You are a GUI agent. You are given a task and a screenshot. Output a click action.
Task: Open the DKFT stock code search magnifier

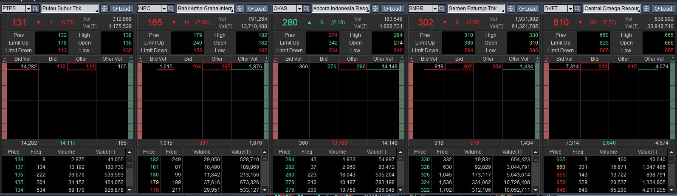pos(577,8)
